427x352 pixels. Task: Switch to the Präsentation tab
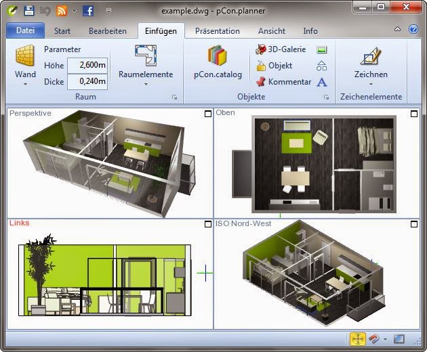coord(218,31)
